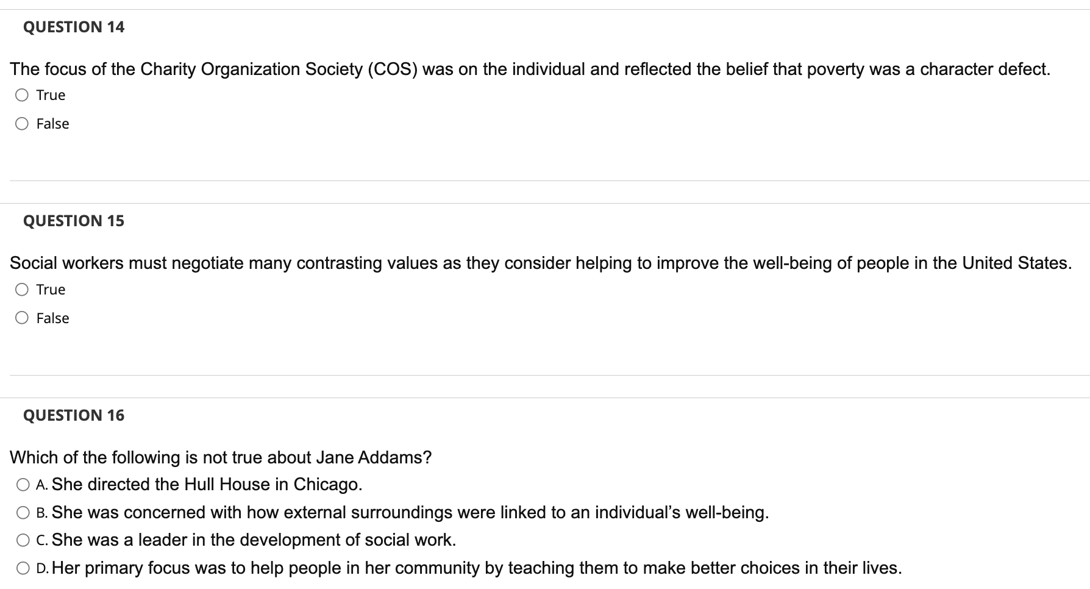This screenshot has width=1090, height=589.
Task: Click the False label under Question 15
Action: [52, 318]
